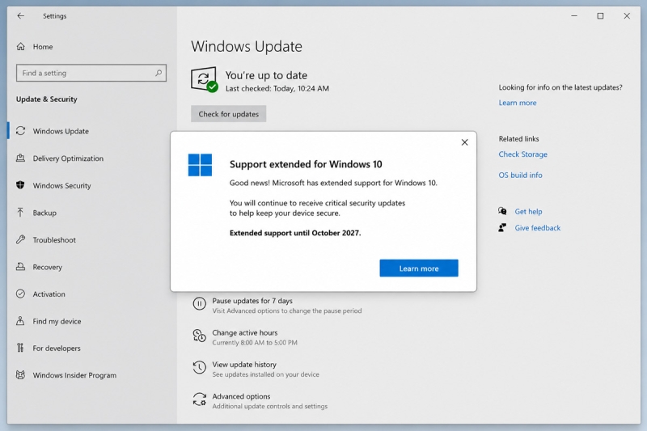Minimize the Settings window
Image resolution: width=647 pixels, height=431 pixels.
point(574,15)
